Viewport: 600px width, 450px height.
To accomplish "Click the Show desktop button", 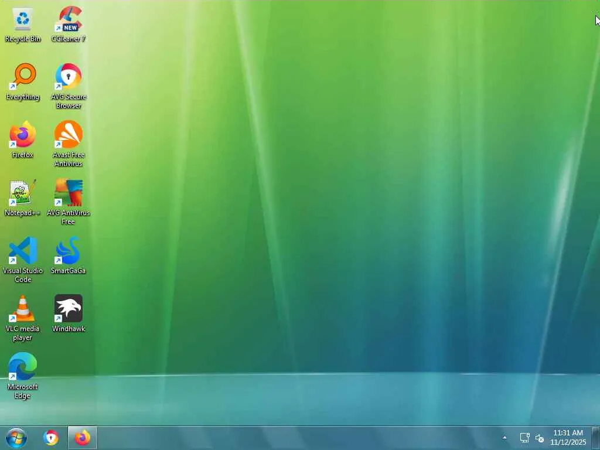I will click(x=595, y=438).
